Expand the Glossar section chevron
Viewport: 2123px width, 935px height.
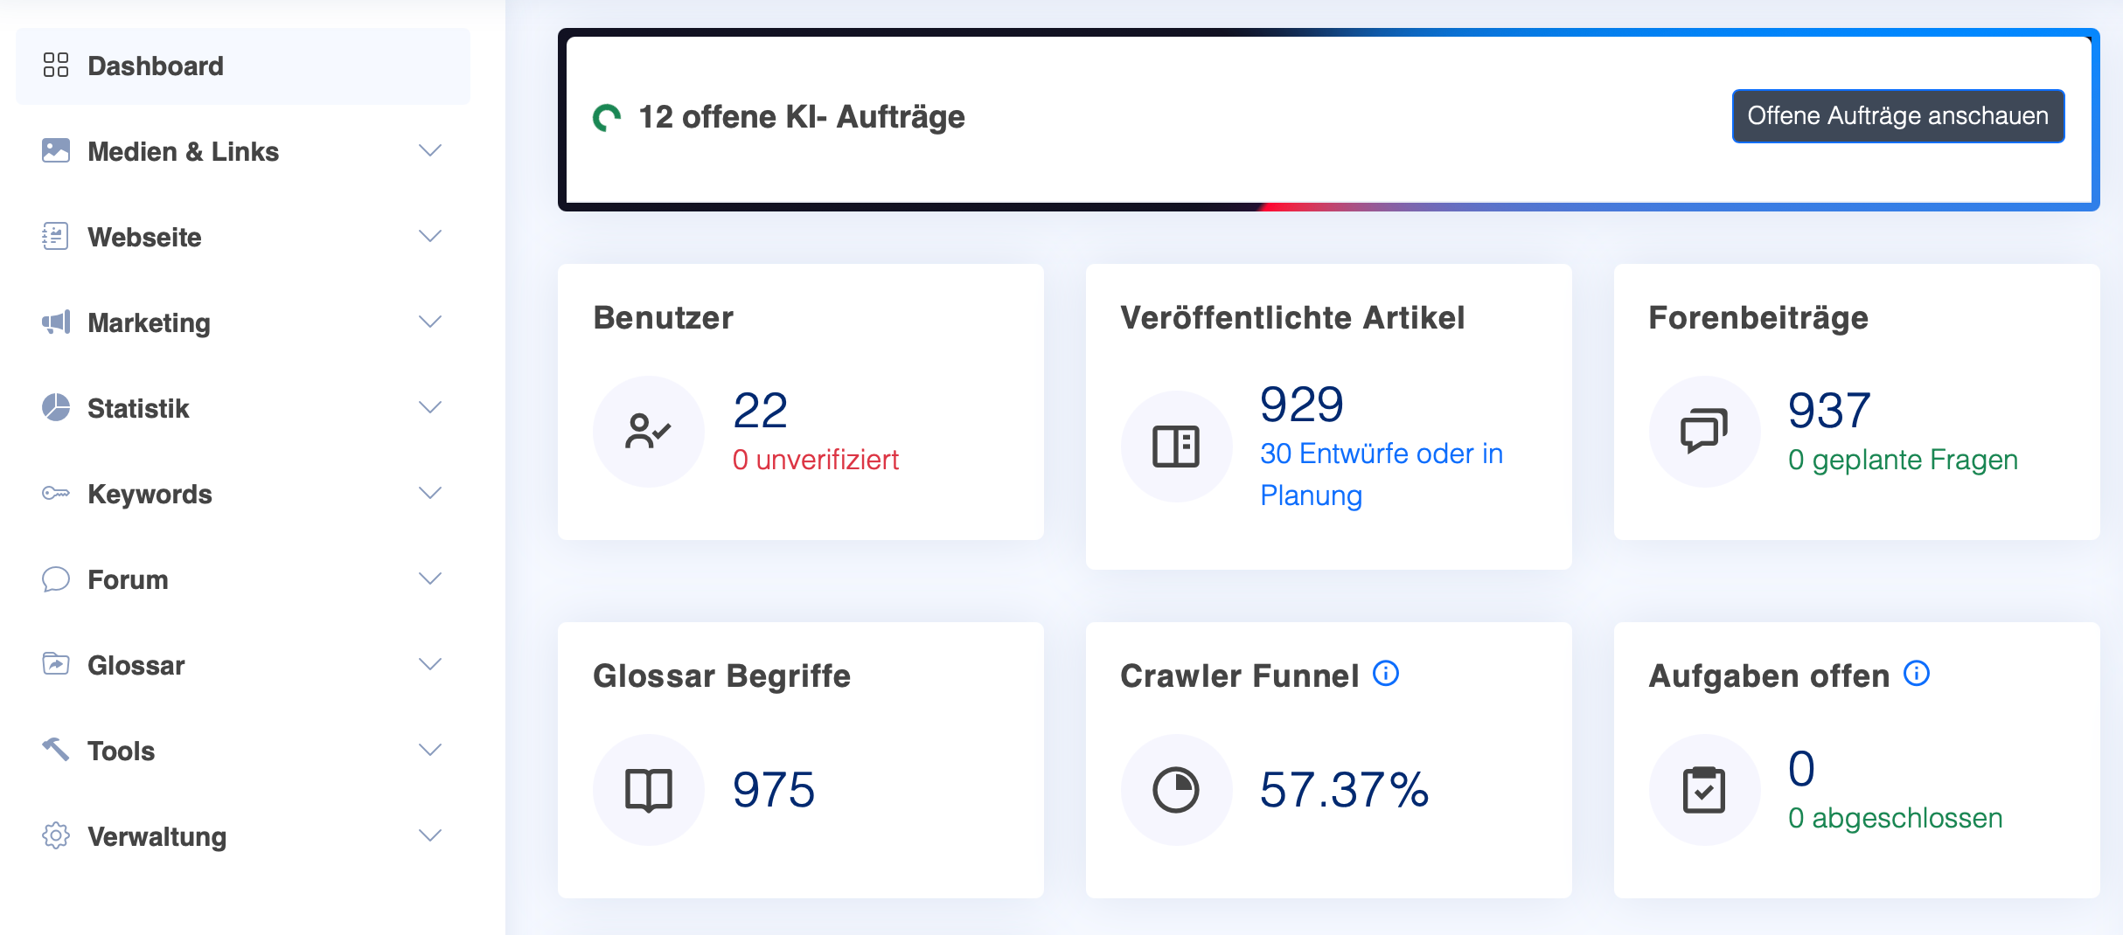click(429, 664)
